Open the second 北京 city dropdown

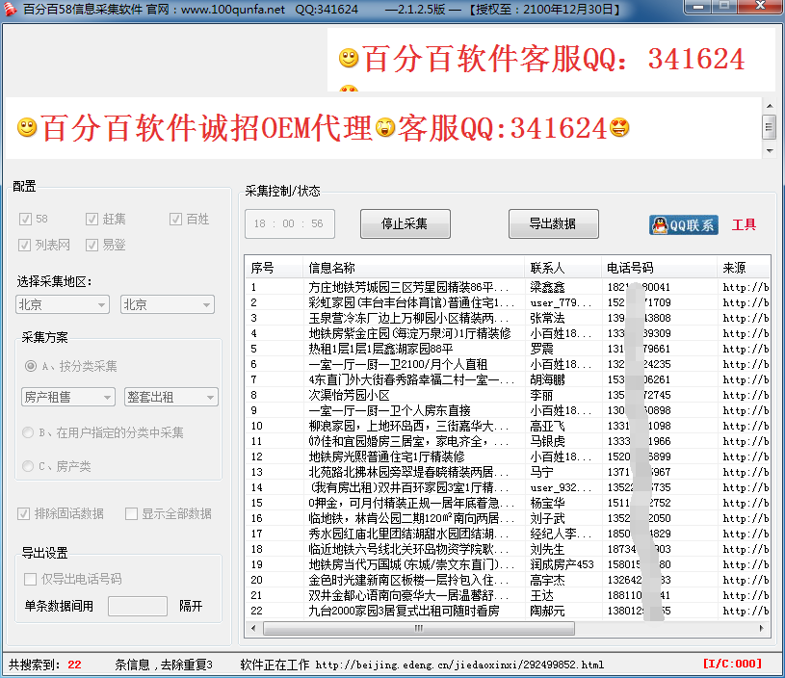(168, 304)
